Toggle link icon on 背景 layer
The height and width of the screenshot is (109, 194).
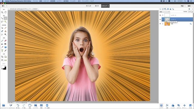(x=163, y=24)
